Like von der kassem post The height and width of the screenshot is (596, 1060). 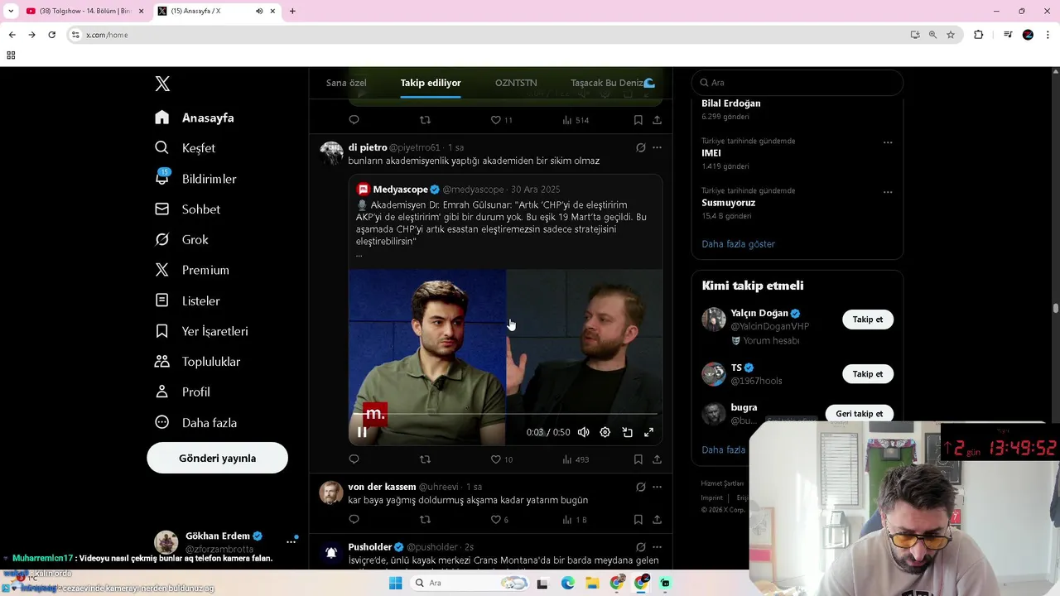pos(499,520)
